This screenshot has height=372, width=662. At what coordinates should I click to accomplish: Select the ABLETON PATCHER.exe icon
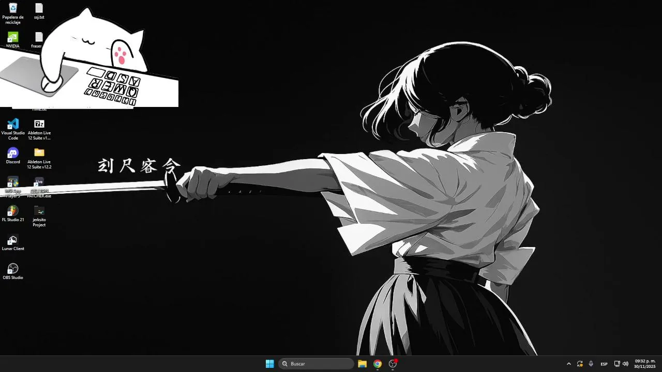click(39, 187)
